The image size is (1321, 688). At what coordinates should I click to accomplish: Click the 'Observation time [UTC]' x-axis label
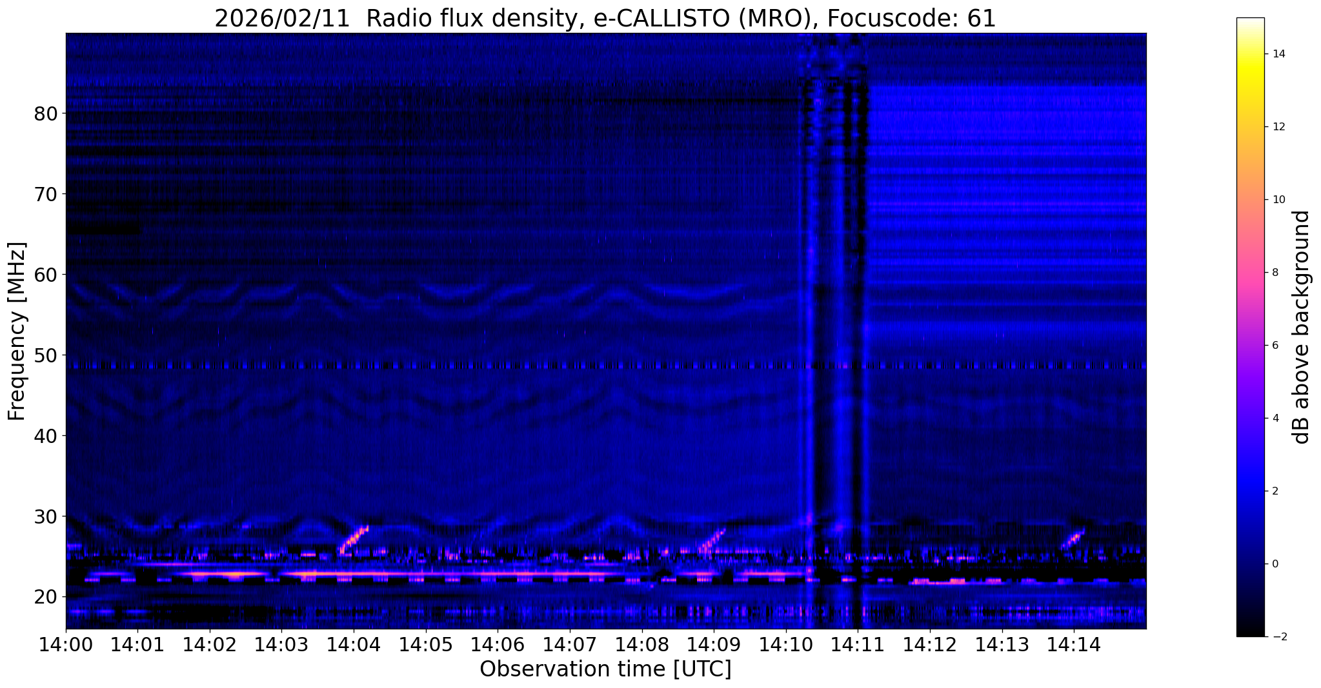point(605,669)
